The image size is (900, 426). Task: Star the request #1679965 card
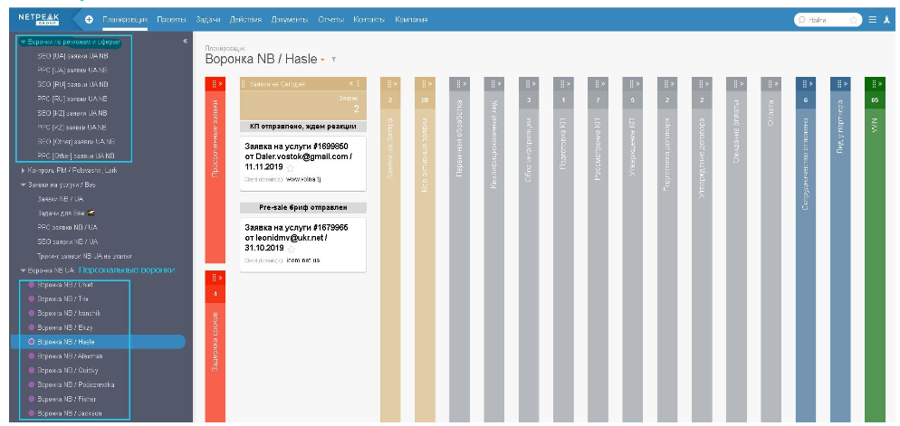(291, 250)
